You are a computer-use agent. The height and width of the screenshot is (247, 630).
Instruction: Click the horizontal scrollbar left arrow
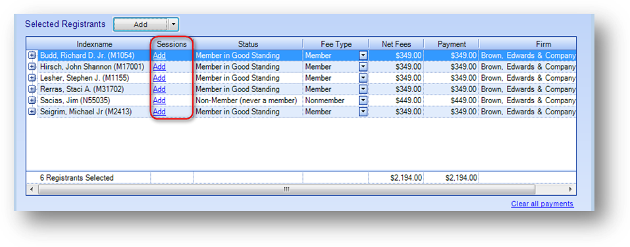pos(32,189)
